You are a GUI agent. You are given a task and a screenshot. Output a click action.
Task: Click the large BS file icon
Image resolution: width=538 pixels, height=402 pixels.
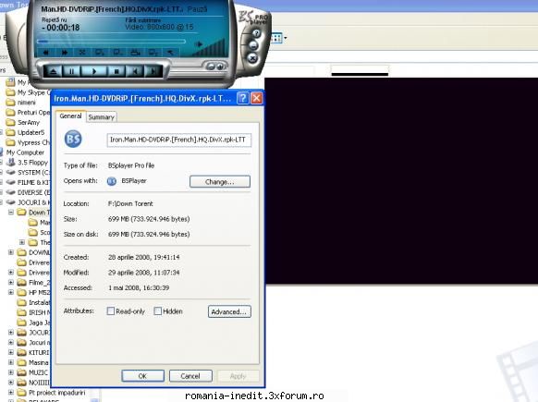pyautogui.click(x=73, y=139)
